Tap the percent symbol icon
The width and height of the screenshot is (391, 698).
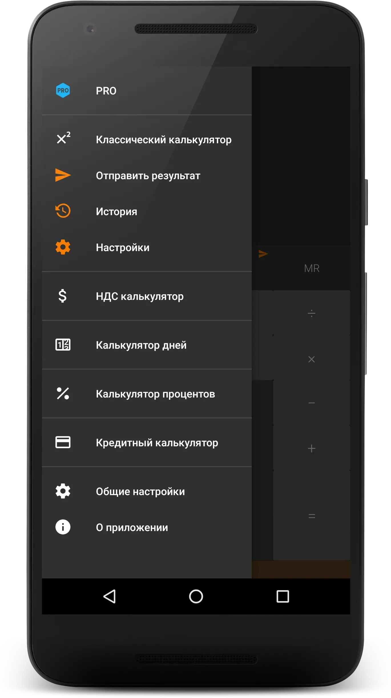[x=63, y=394]
